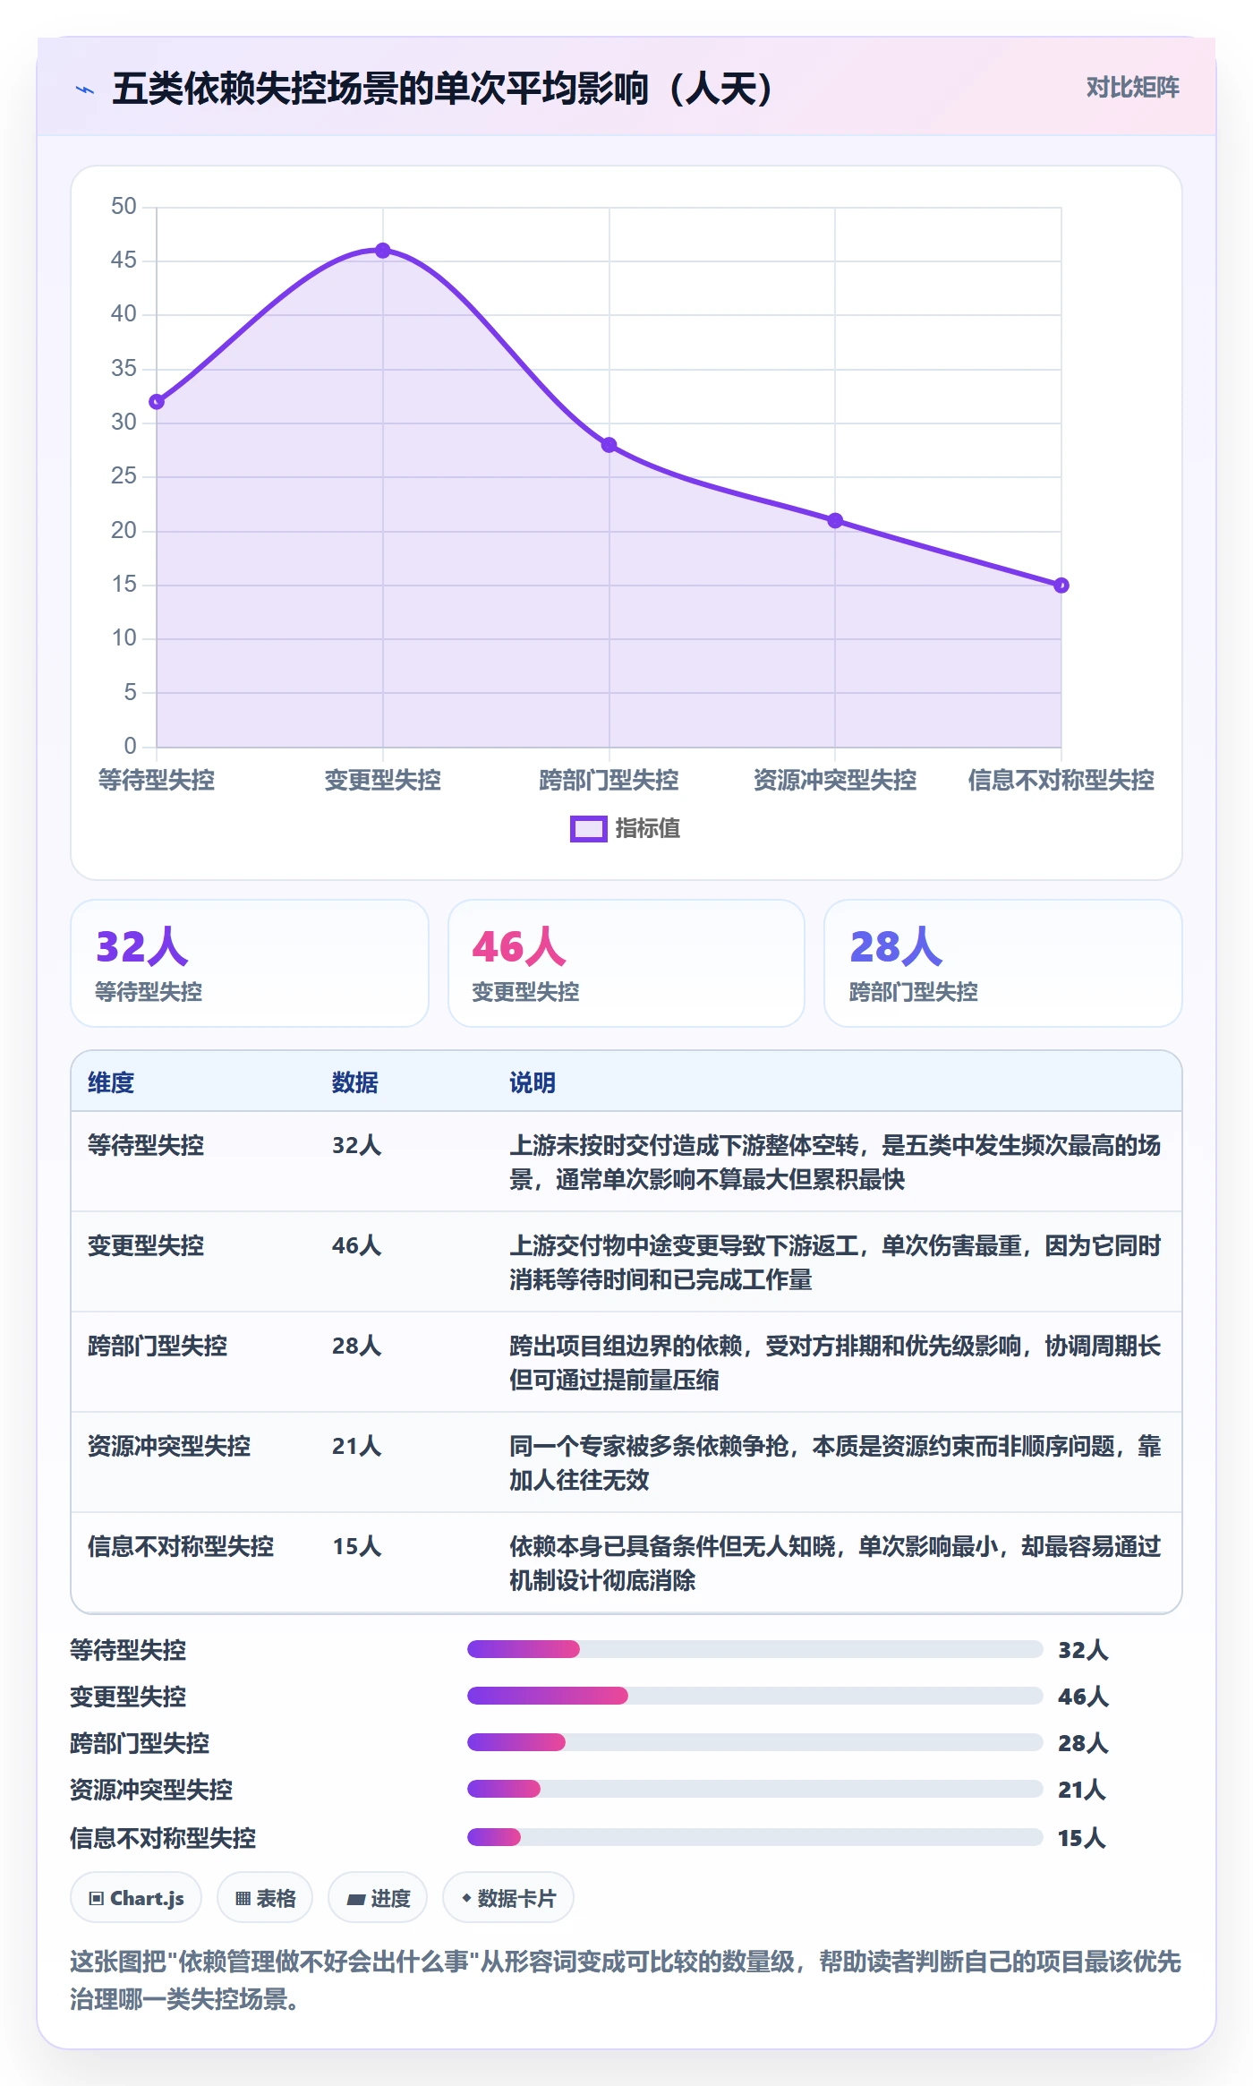
Task: Click the 进度 tag chip
Action: (x=378, y=1897)
